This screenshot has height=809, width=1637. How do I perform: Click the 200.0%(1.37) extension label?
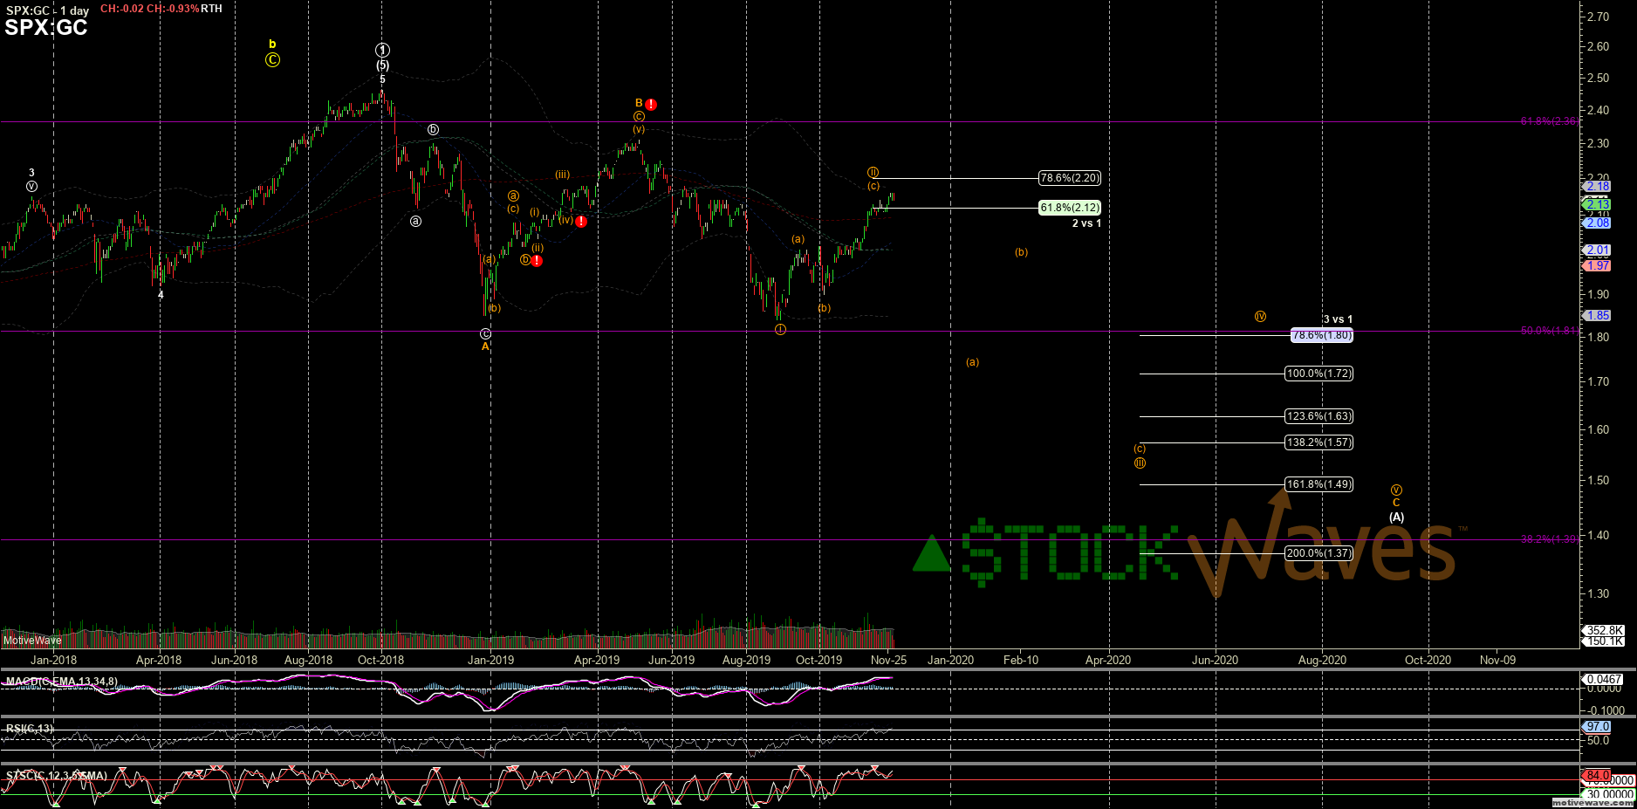[1319, 552]
